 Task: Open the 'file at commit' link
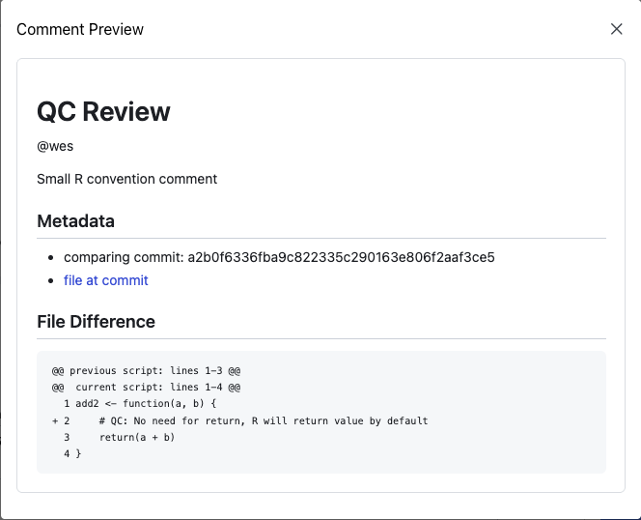pyautogui.click(x=106, y=280)
